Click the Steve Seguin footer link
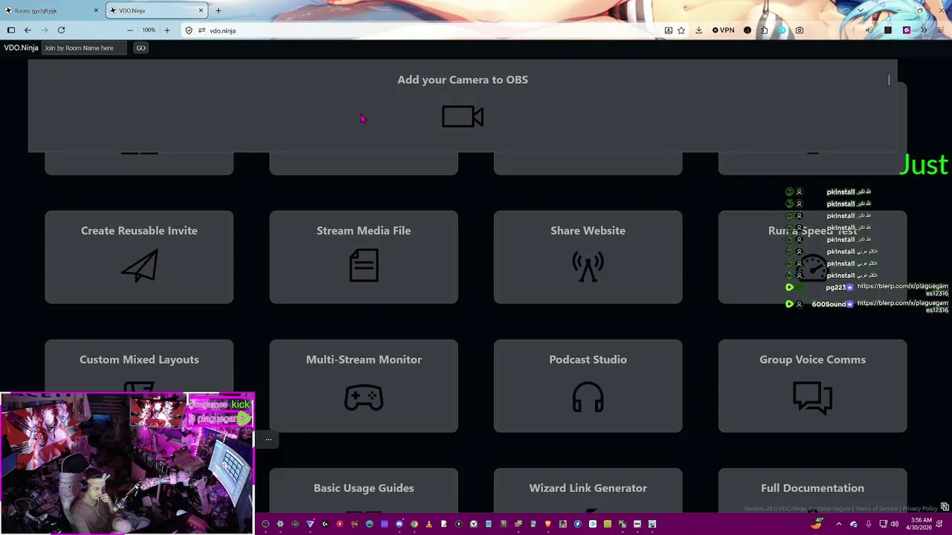The width and height of the screenshot is (952, 535). coord(834,509)
